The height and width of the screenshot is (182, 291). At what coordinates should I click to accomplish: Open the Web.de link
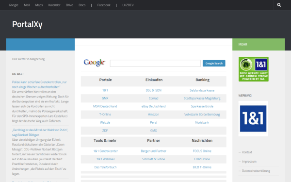[x=105, y=122]
